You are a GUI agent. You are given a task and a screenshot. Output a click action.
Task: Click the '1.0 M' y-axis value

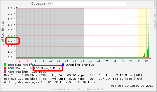(x=11, y=52)
